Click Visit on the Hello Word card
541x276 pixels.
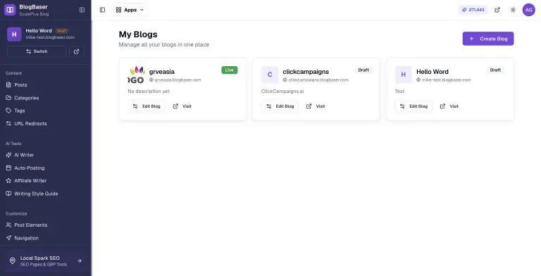coord(449,106)
